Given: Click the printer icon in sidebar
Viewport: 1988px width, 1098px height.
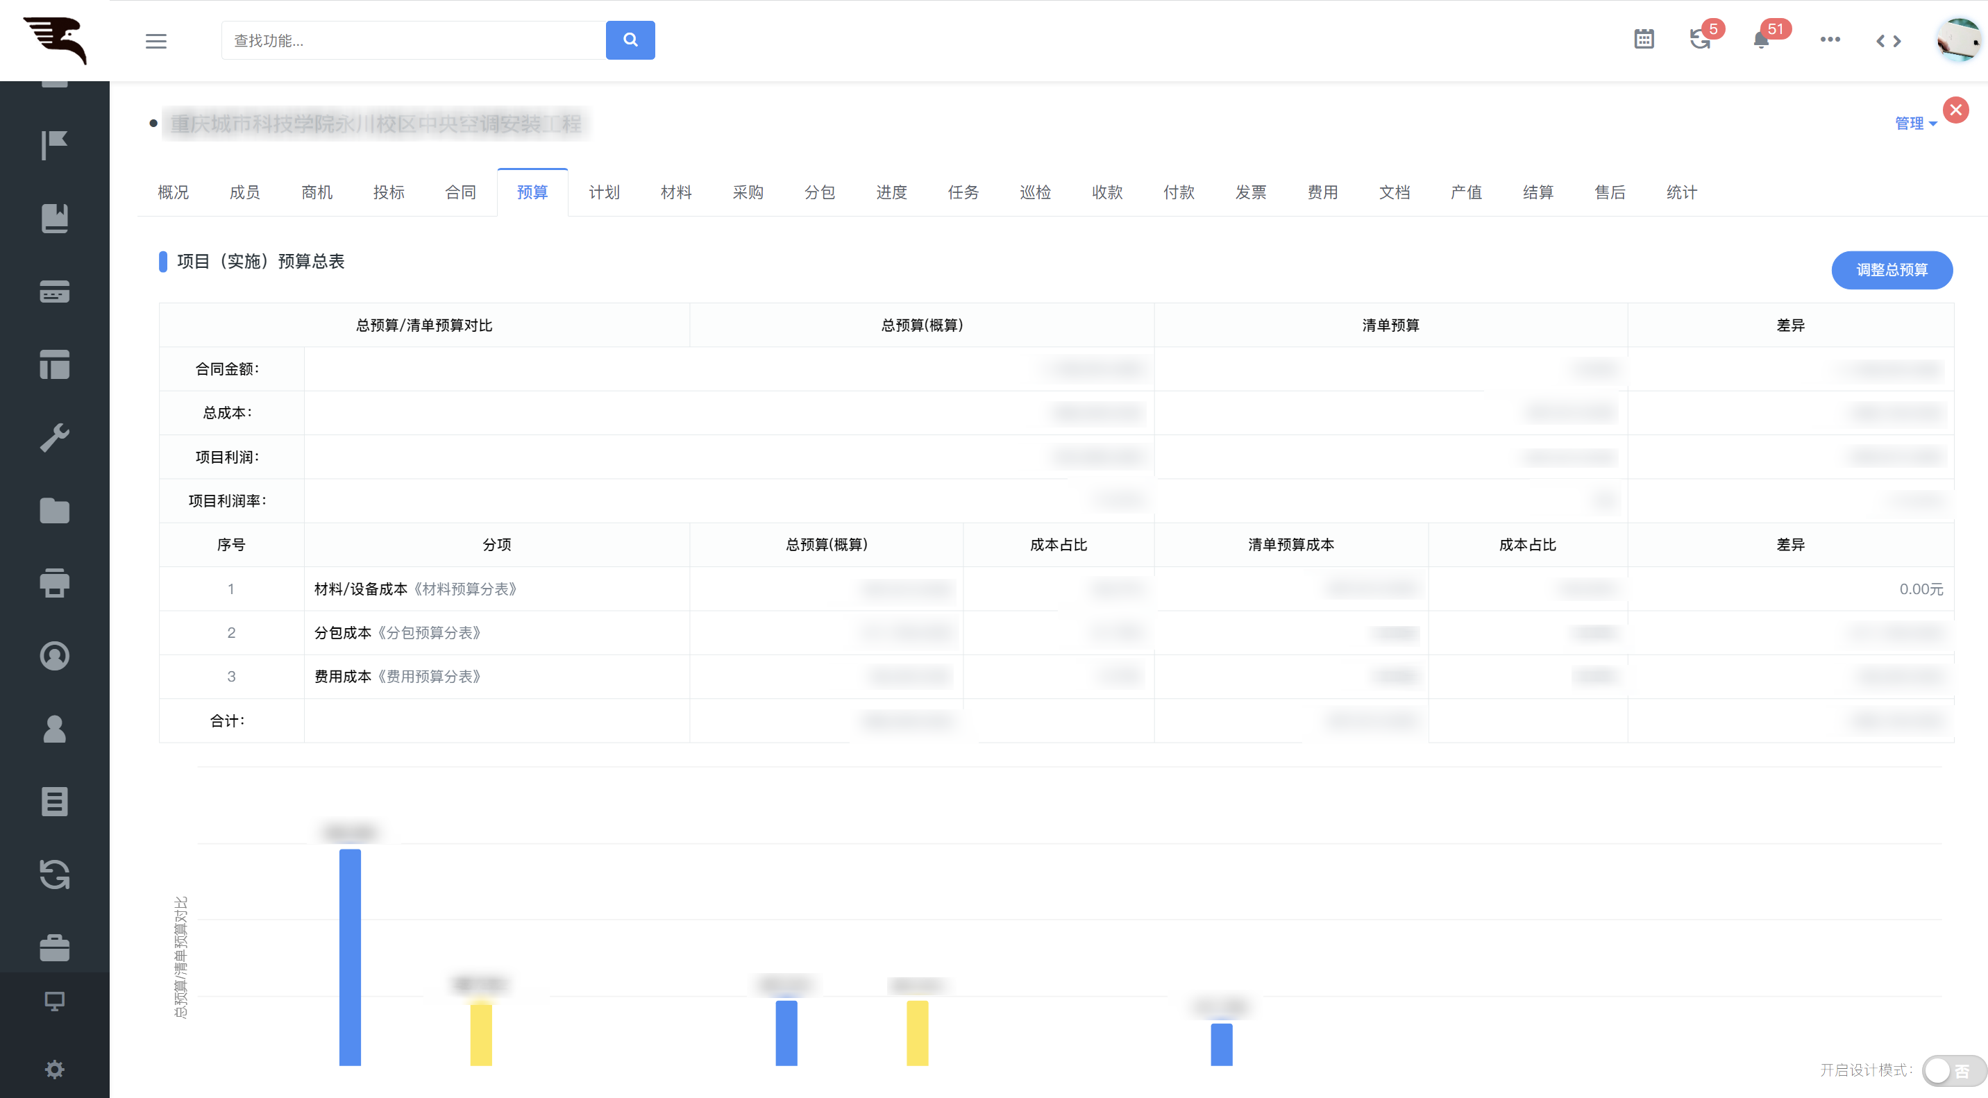Looking at the screenshot, I should 54,583.
